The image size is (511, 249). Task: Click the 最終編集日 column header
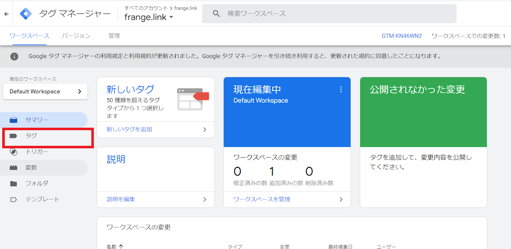pos(340,246)
